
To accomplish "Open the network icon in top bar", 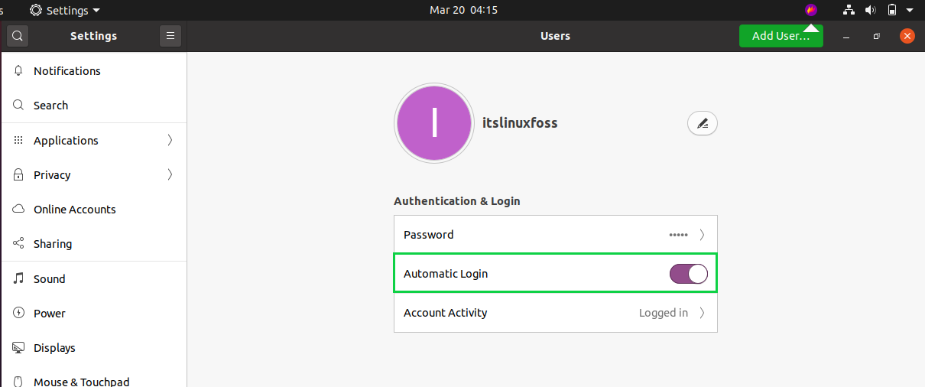I will (x=849, y=10).
